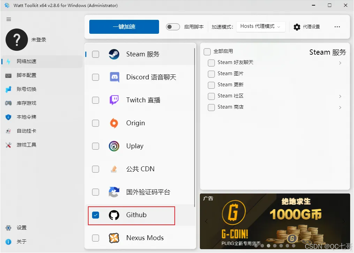The width and height of the screenshot is (354, 253).
Task: Open the 账号切换 page
Action: [x=42, y=89]
